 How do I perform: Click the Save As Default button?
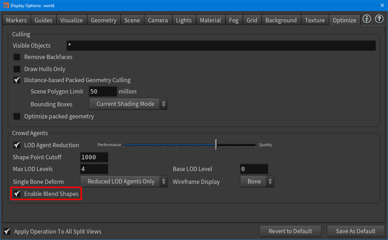point(356,231)
